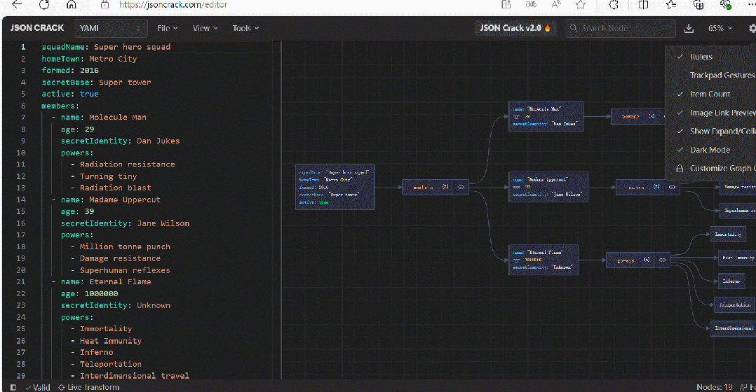
Task: Disable the Item Count option
Action: coord(709,94)
